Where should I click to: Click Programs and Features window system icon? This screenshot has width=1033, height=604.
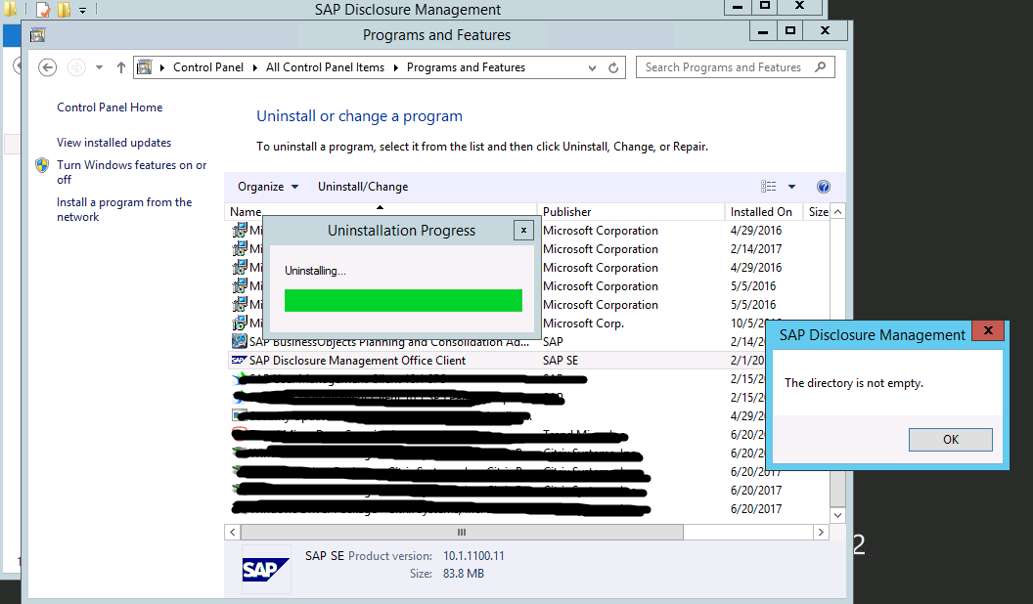point(37,35)
